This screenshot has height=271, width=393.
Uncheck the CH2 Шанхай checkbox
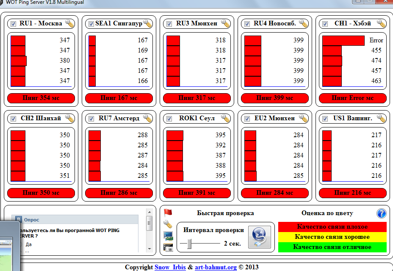point(13,119)
